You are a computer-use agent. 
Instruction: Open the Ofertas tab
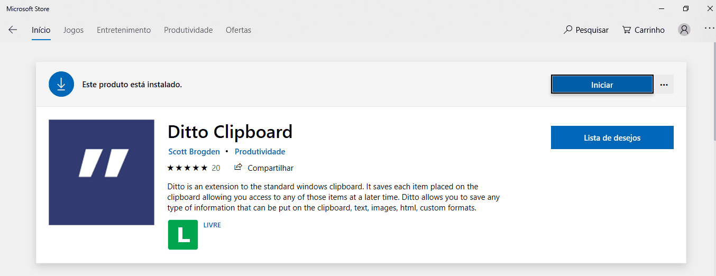coord(238,30)
